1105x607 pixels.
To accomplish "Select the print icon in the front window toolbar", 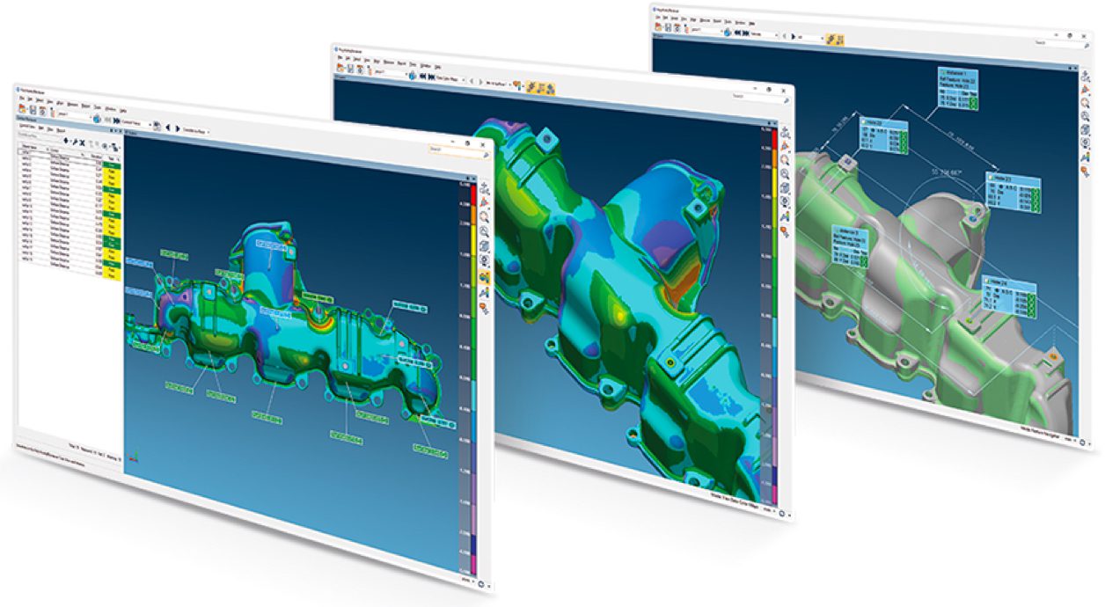I will [x=42, y=109].
